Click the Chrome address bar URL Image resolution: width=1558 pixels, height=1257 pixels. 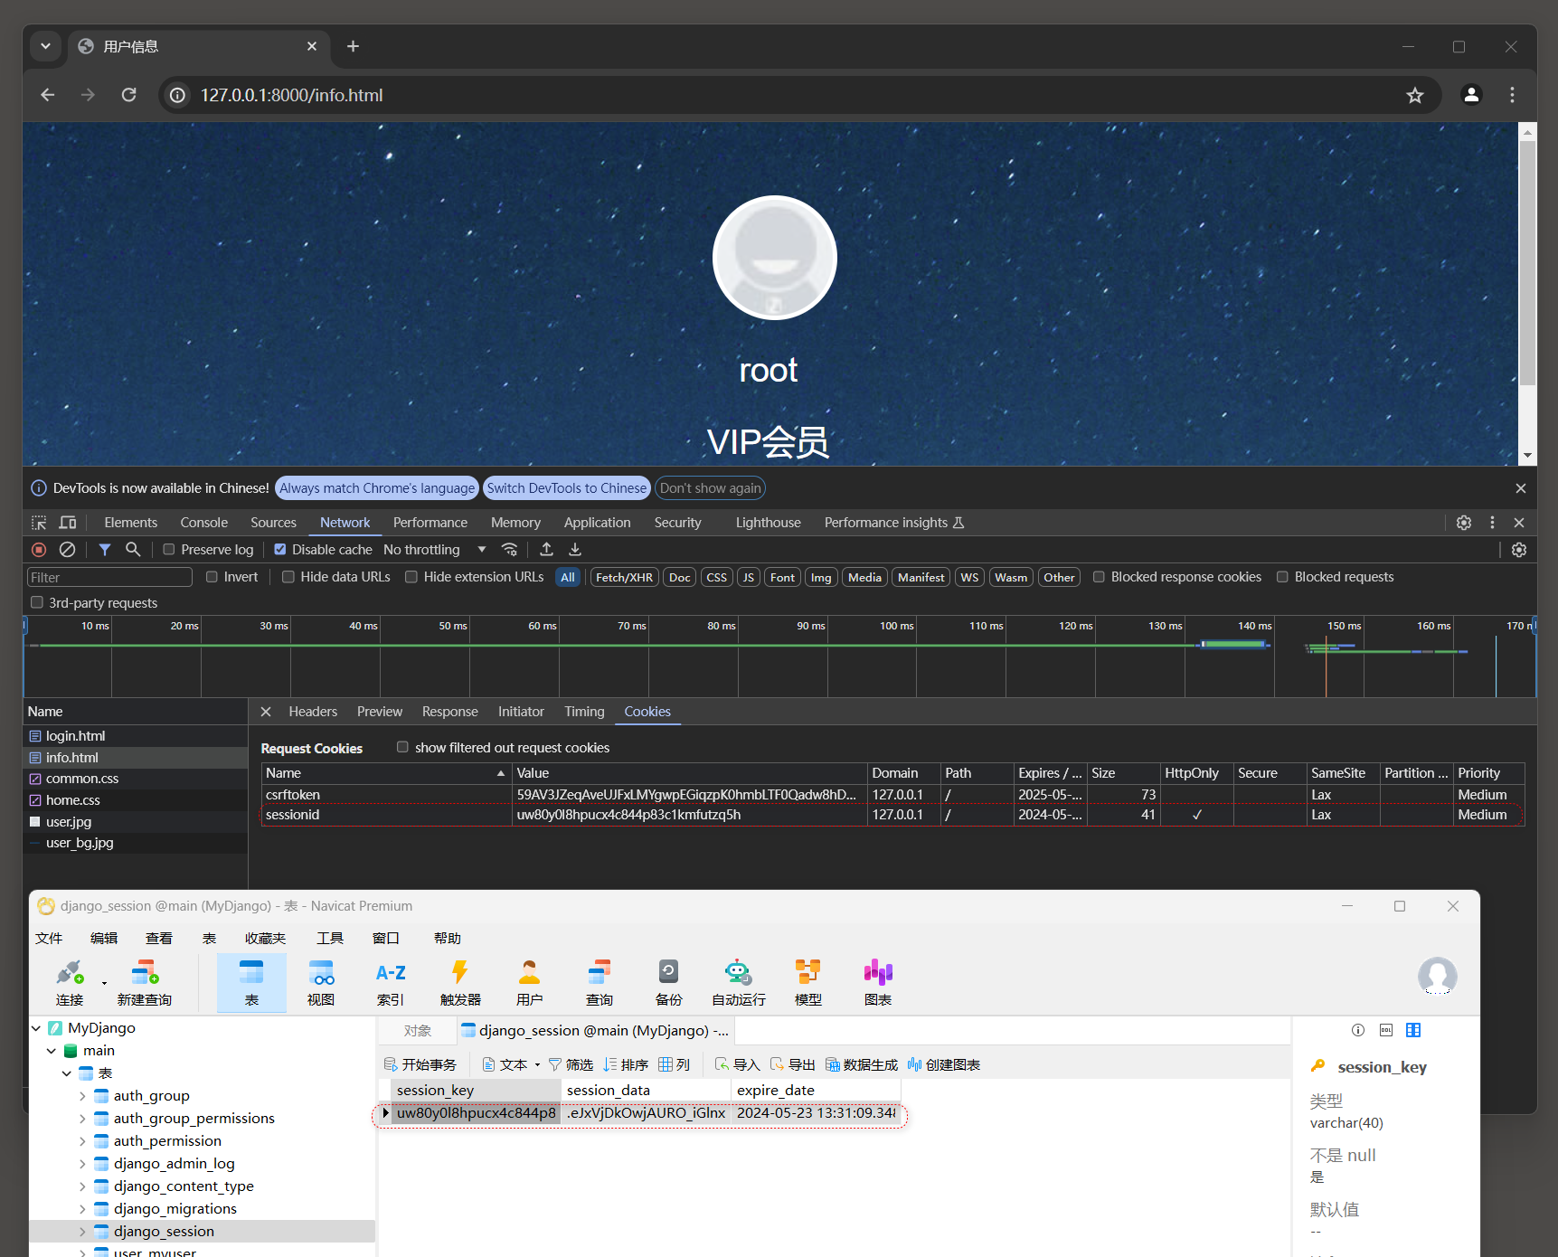(291, 95)
